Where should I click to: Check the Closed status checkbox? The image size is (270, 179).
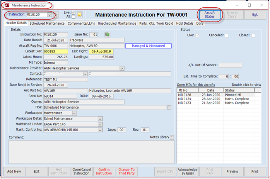point(253,35)
